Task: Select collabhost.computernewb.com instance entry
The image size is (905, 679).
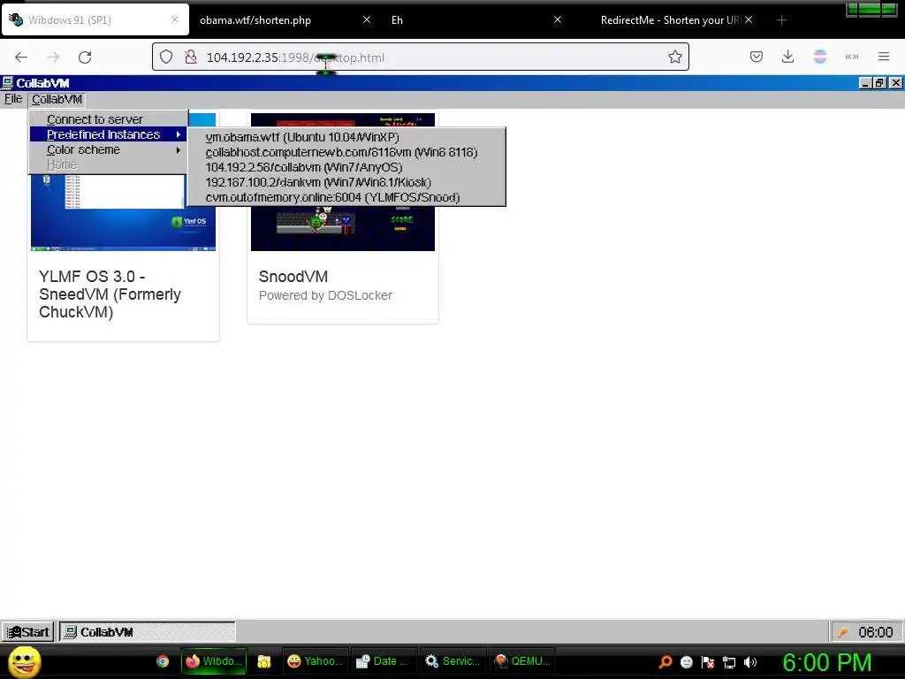Action: click(346, 152)
